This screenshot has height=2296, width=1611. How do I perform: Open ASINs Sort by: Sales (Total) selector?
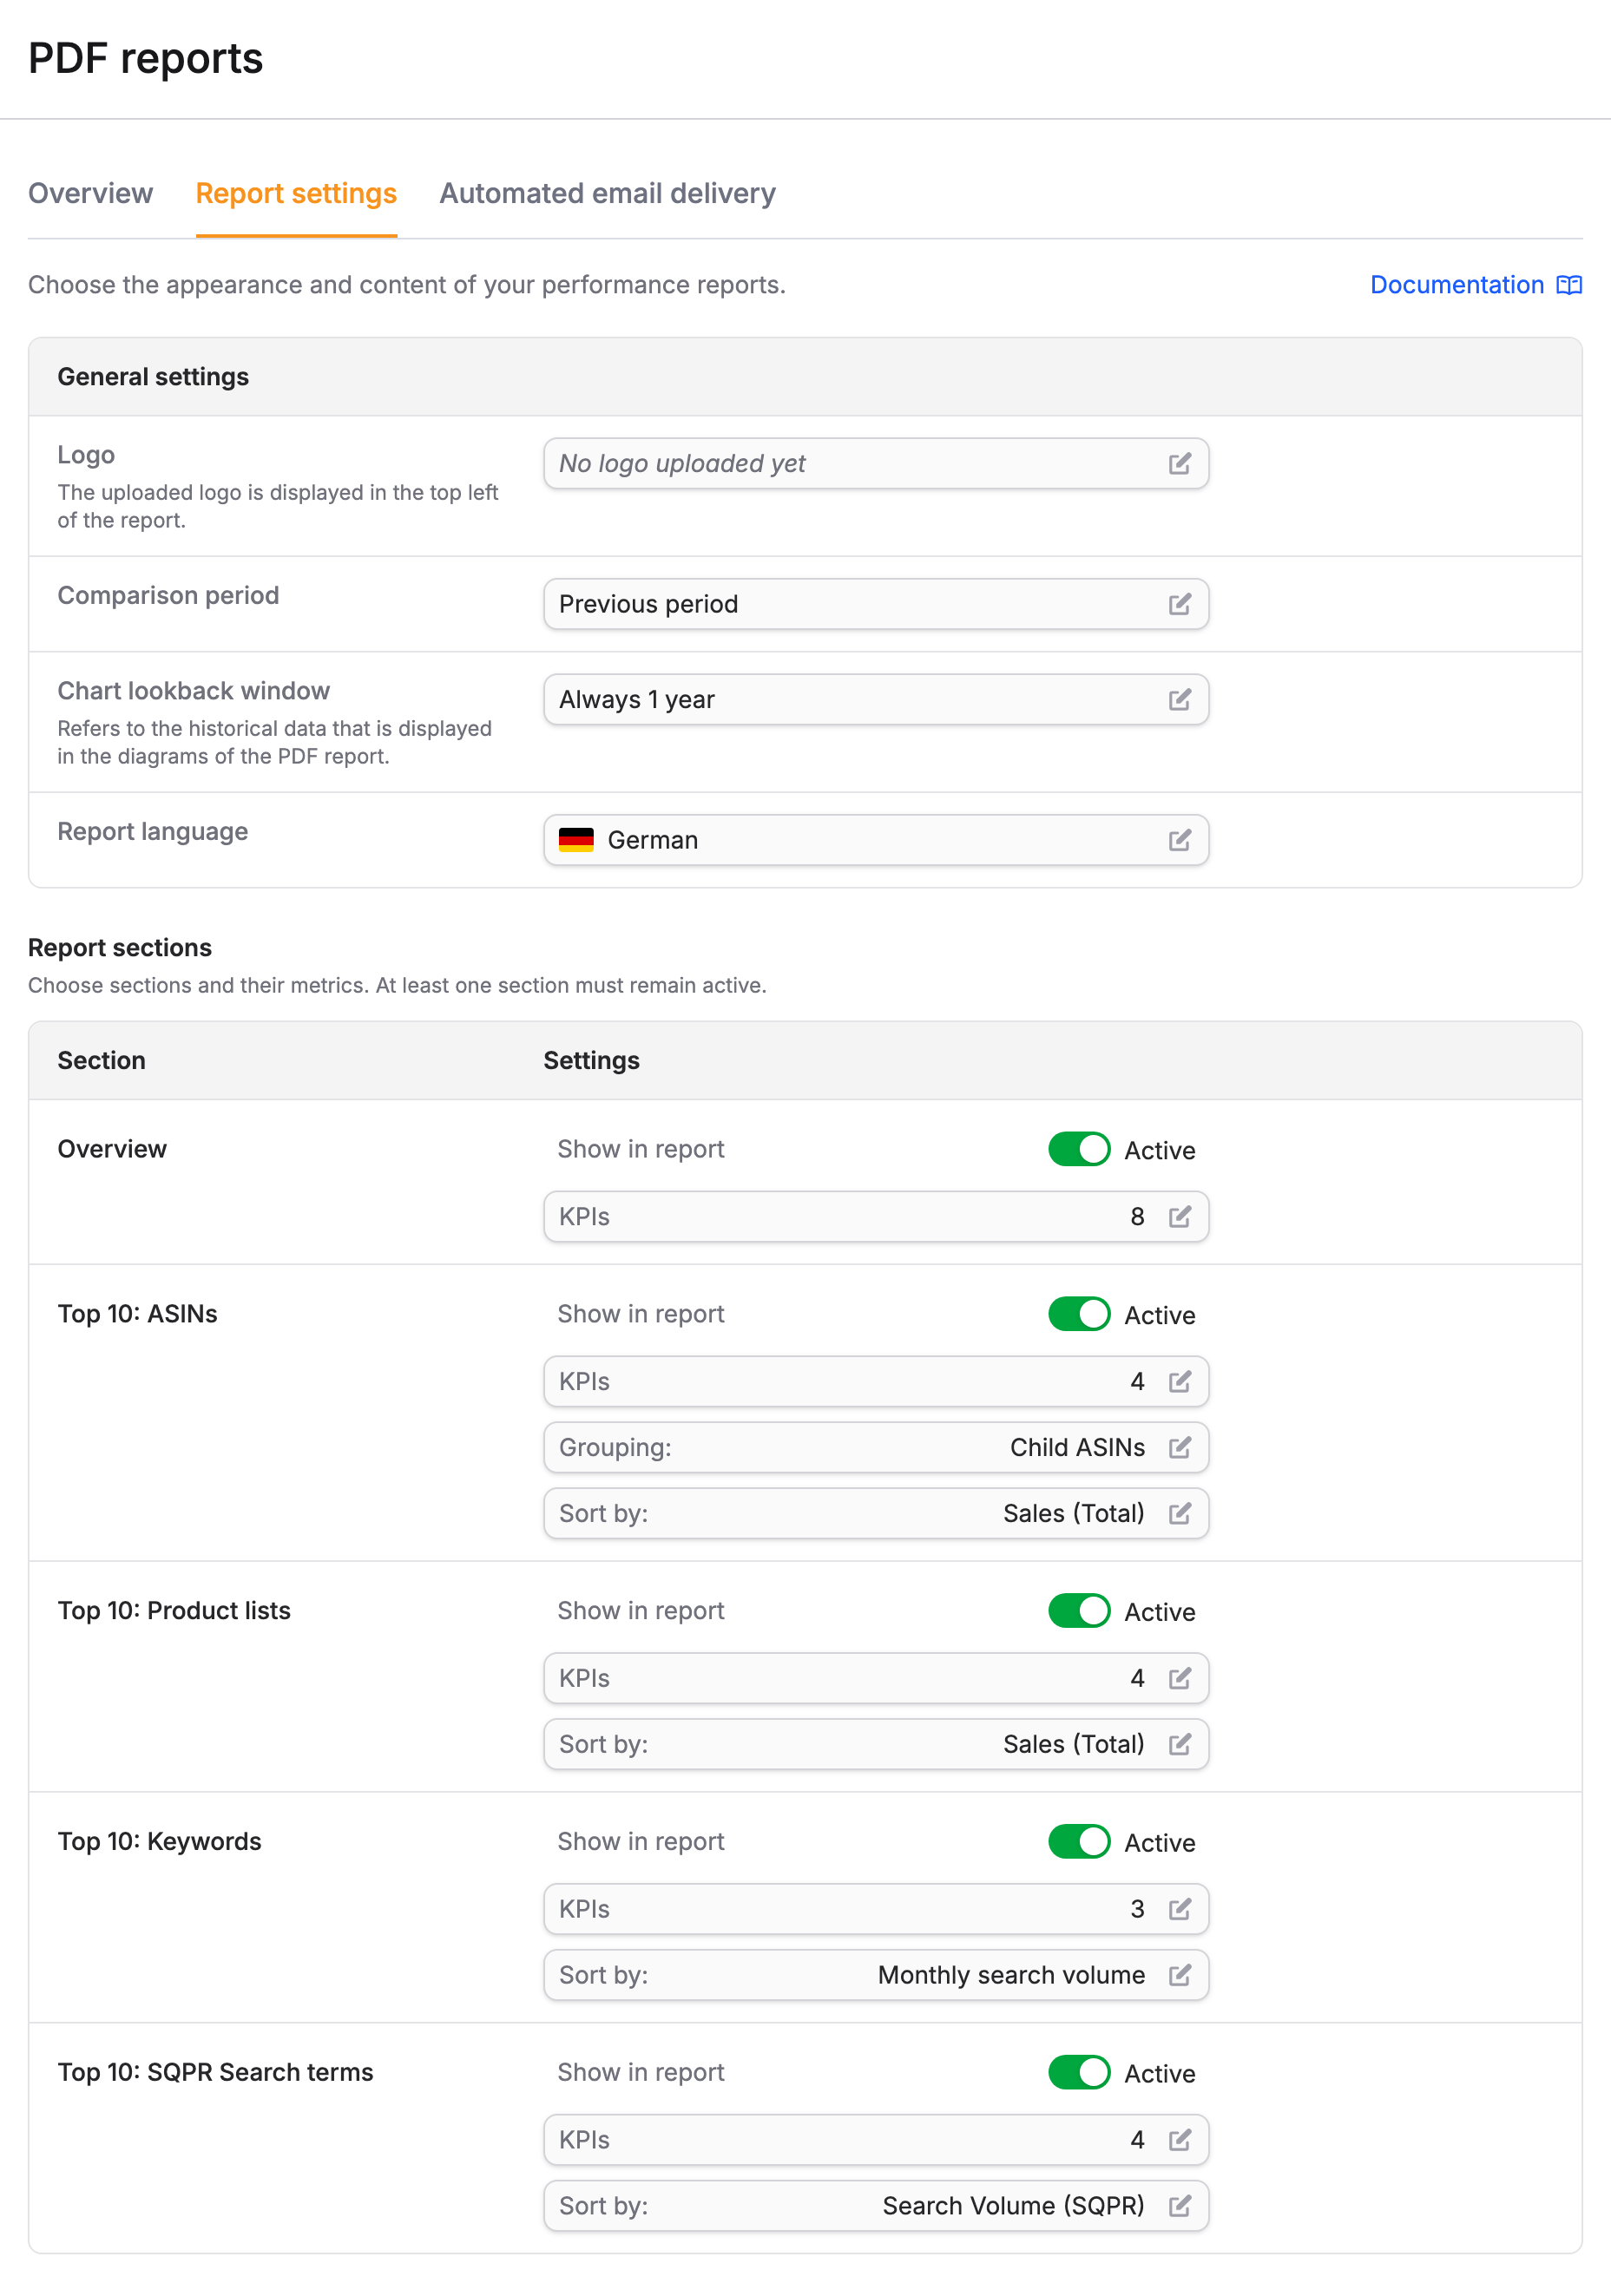(x=876, y=1514)
